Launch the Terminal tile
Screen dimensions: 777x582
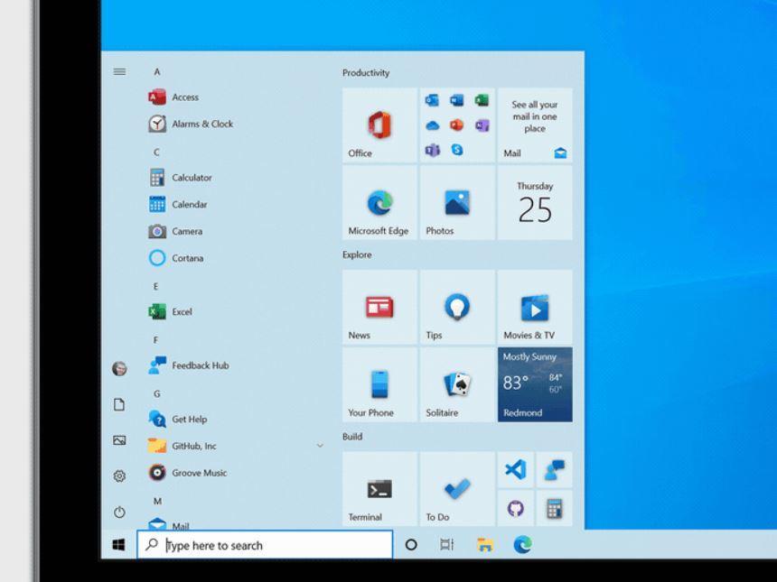(x=379, y=490)
